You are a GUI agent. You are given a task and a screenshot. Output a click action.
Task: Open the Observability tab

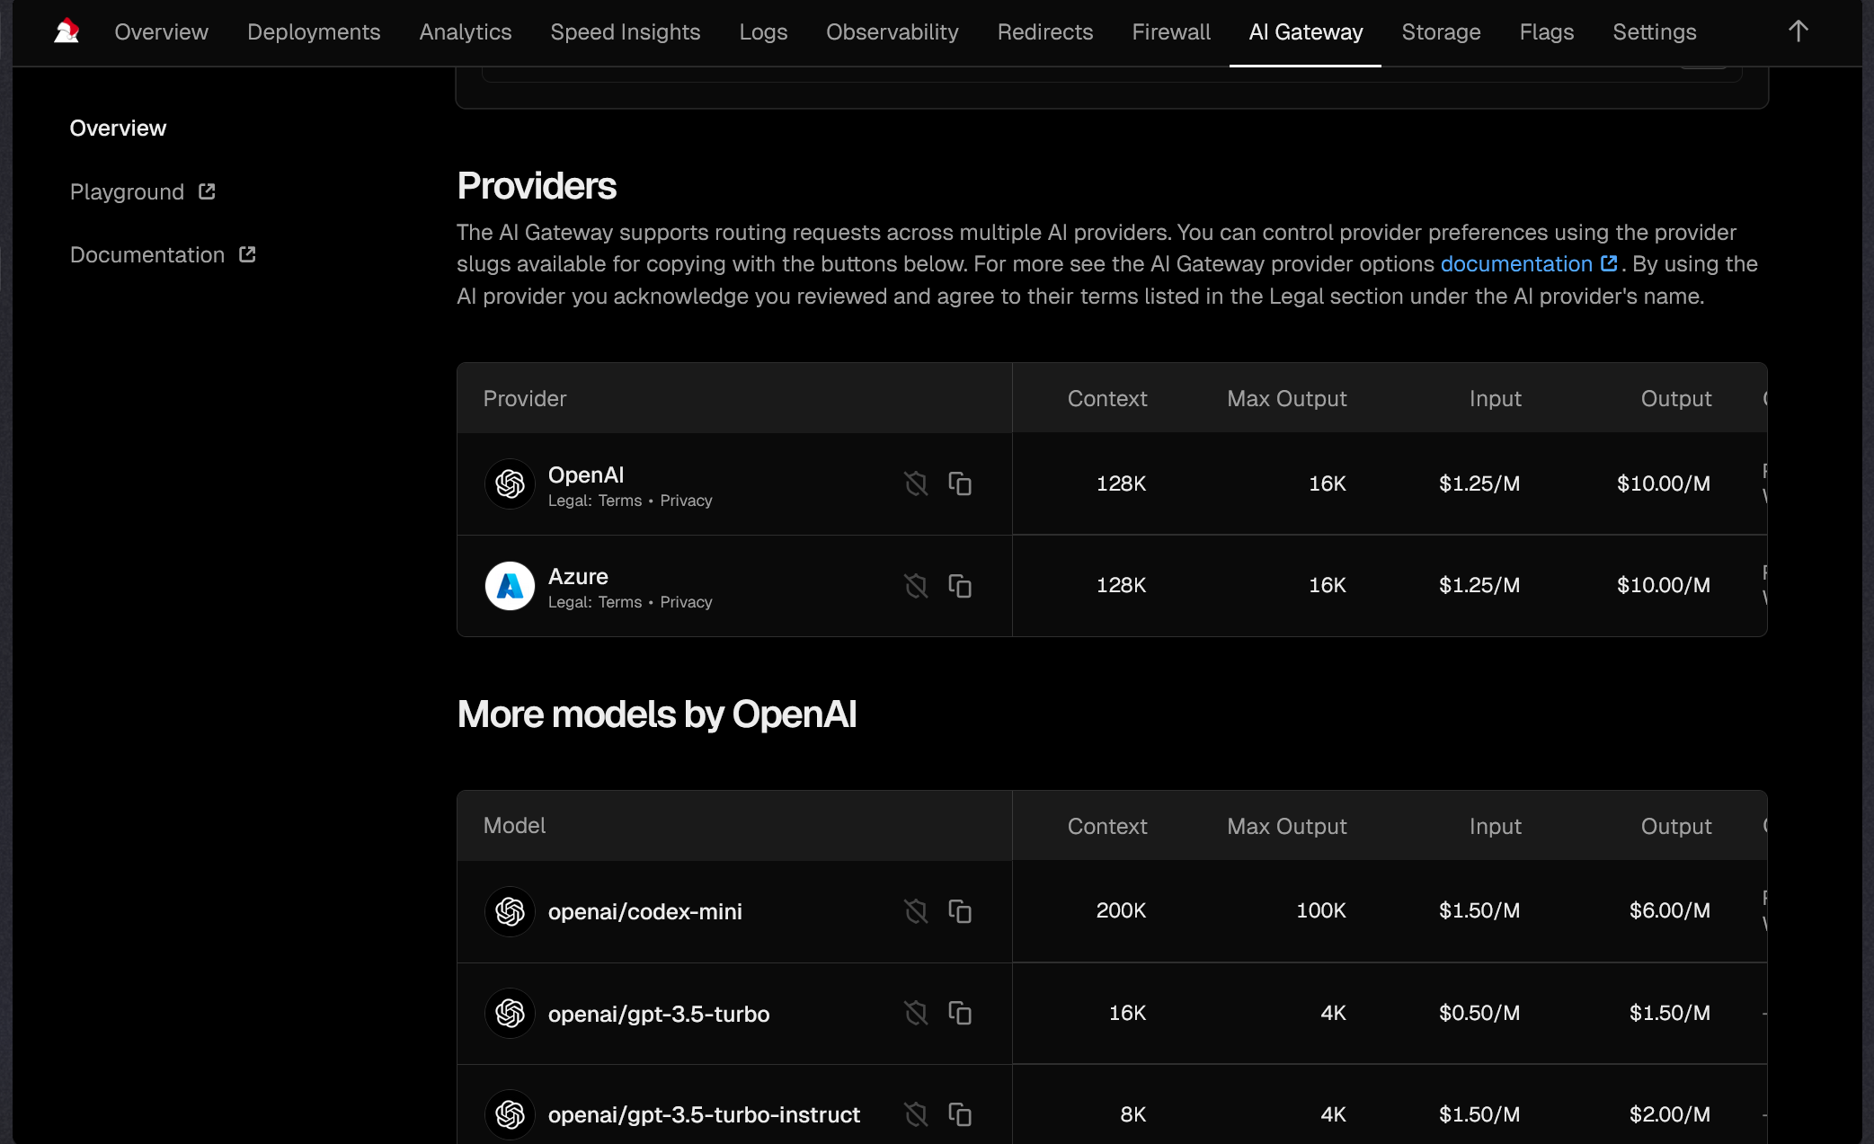pyautogui.click(x=892, y=32)
